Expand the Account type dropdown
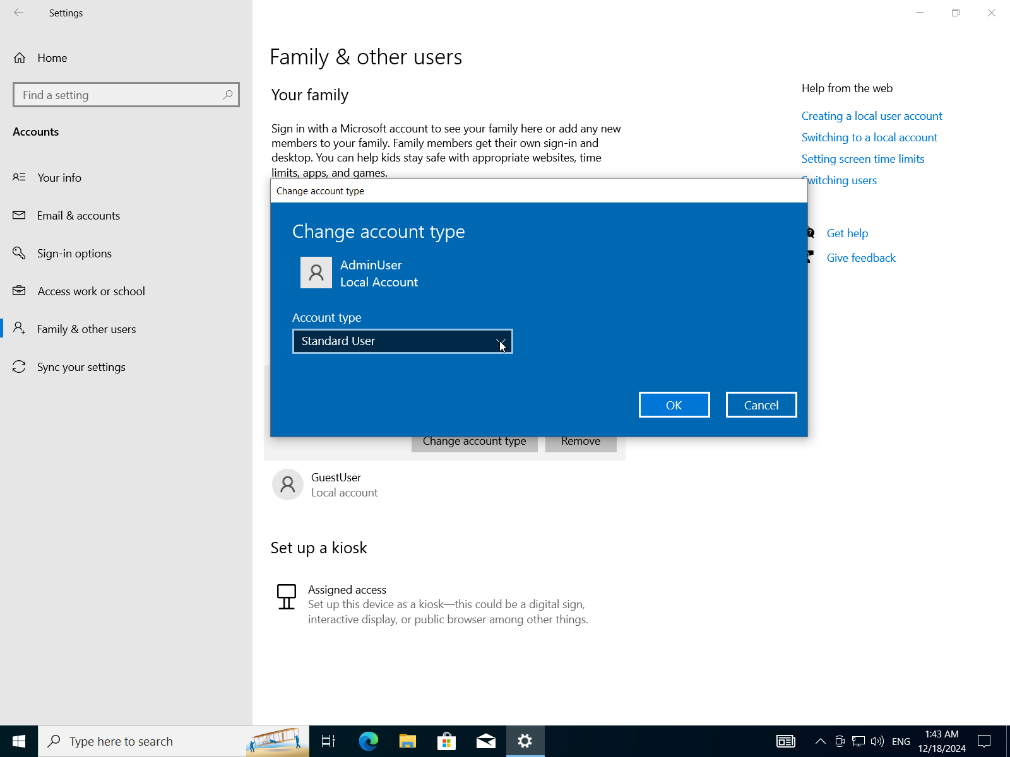The width and height of the screenshot is (1010, 757). click(402, 341)
